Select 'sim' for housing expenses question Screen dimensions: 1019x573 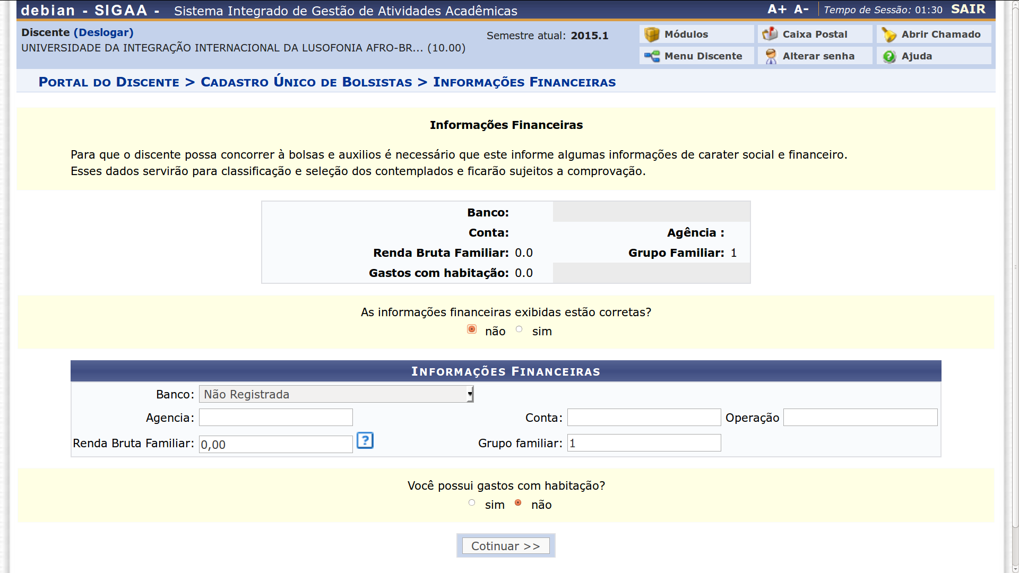pyautogui.click(x=472, y=502)
